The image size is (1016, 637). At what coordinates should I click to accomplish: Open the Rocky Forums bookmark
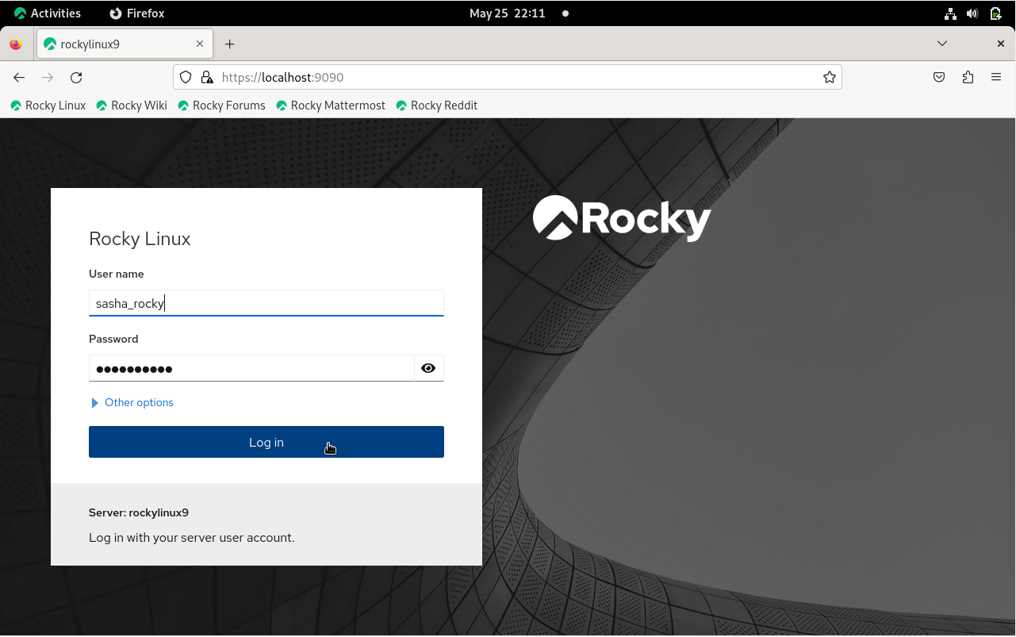point(221,106)
